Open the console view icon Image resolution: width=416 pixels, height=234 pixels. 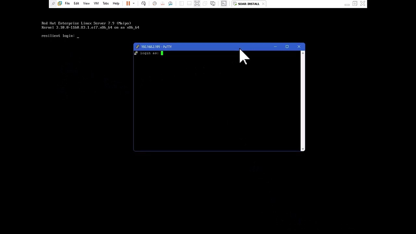click(x=224, y=4)
